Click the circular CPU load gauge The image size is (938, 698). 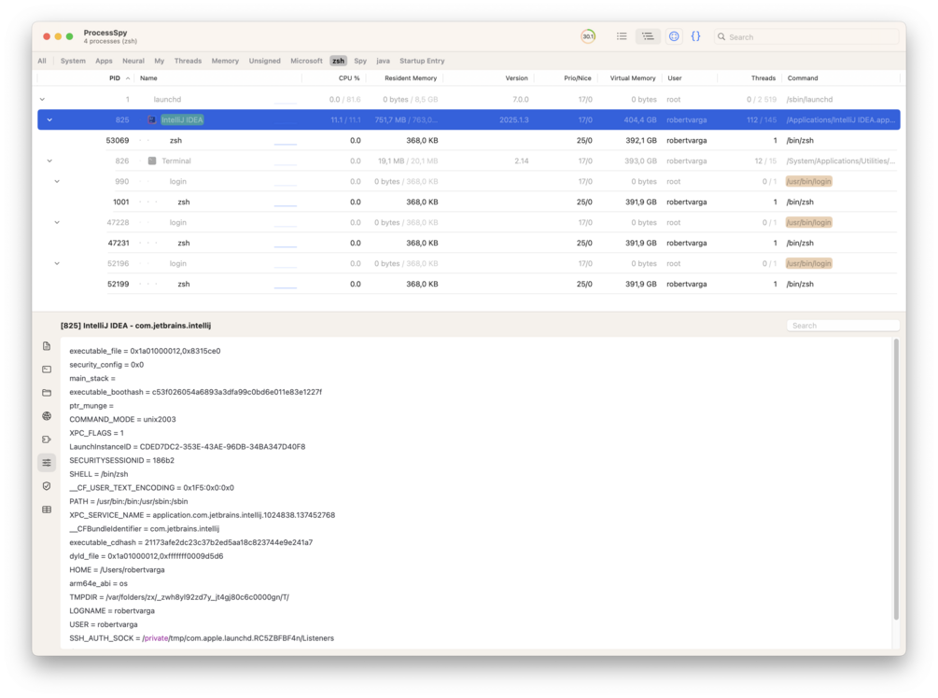[x=588, y=36]
